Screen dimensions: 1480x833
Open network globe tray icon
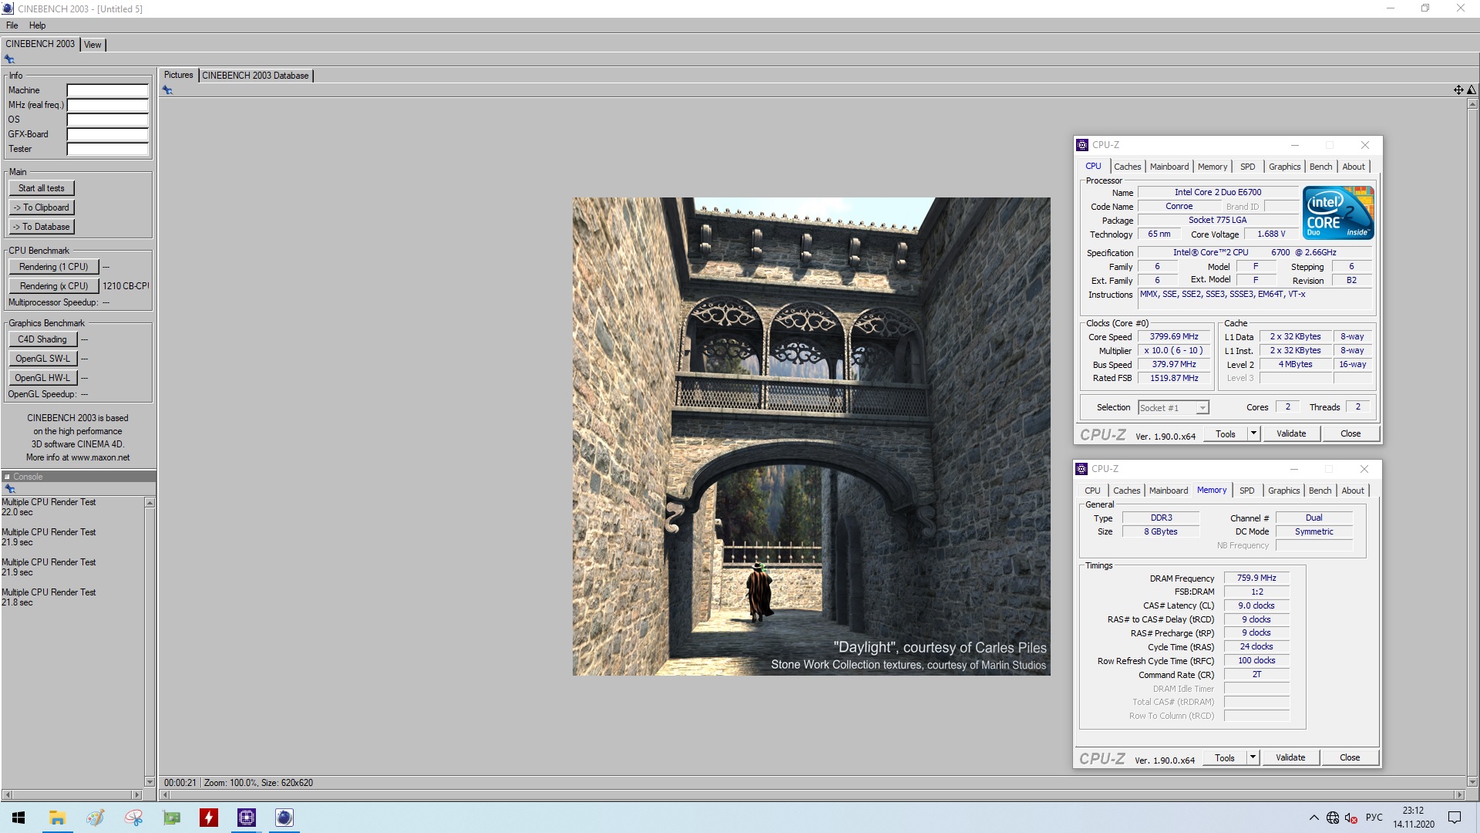[1333, 818]
